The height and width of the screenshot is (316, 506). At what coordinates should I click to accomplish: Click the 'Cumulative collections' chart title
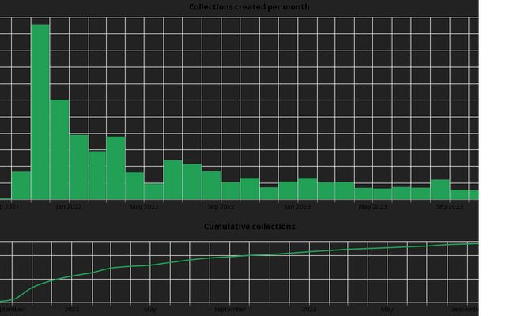point(249,227)
